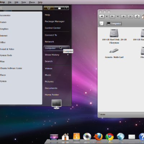Viewport: 144px width, 144px height.
Task: Click the menu search input field
Action: point(21,8)
